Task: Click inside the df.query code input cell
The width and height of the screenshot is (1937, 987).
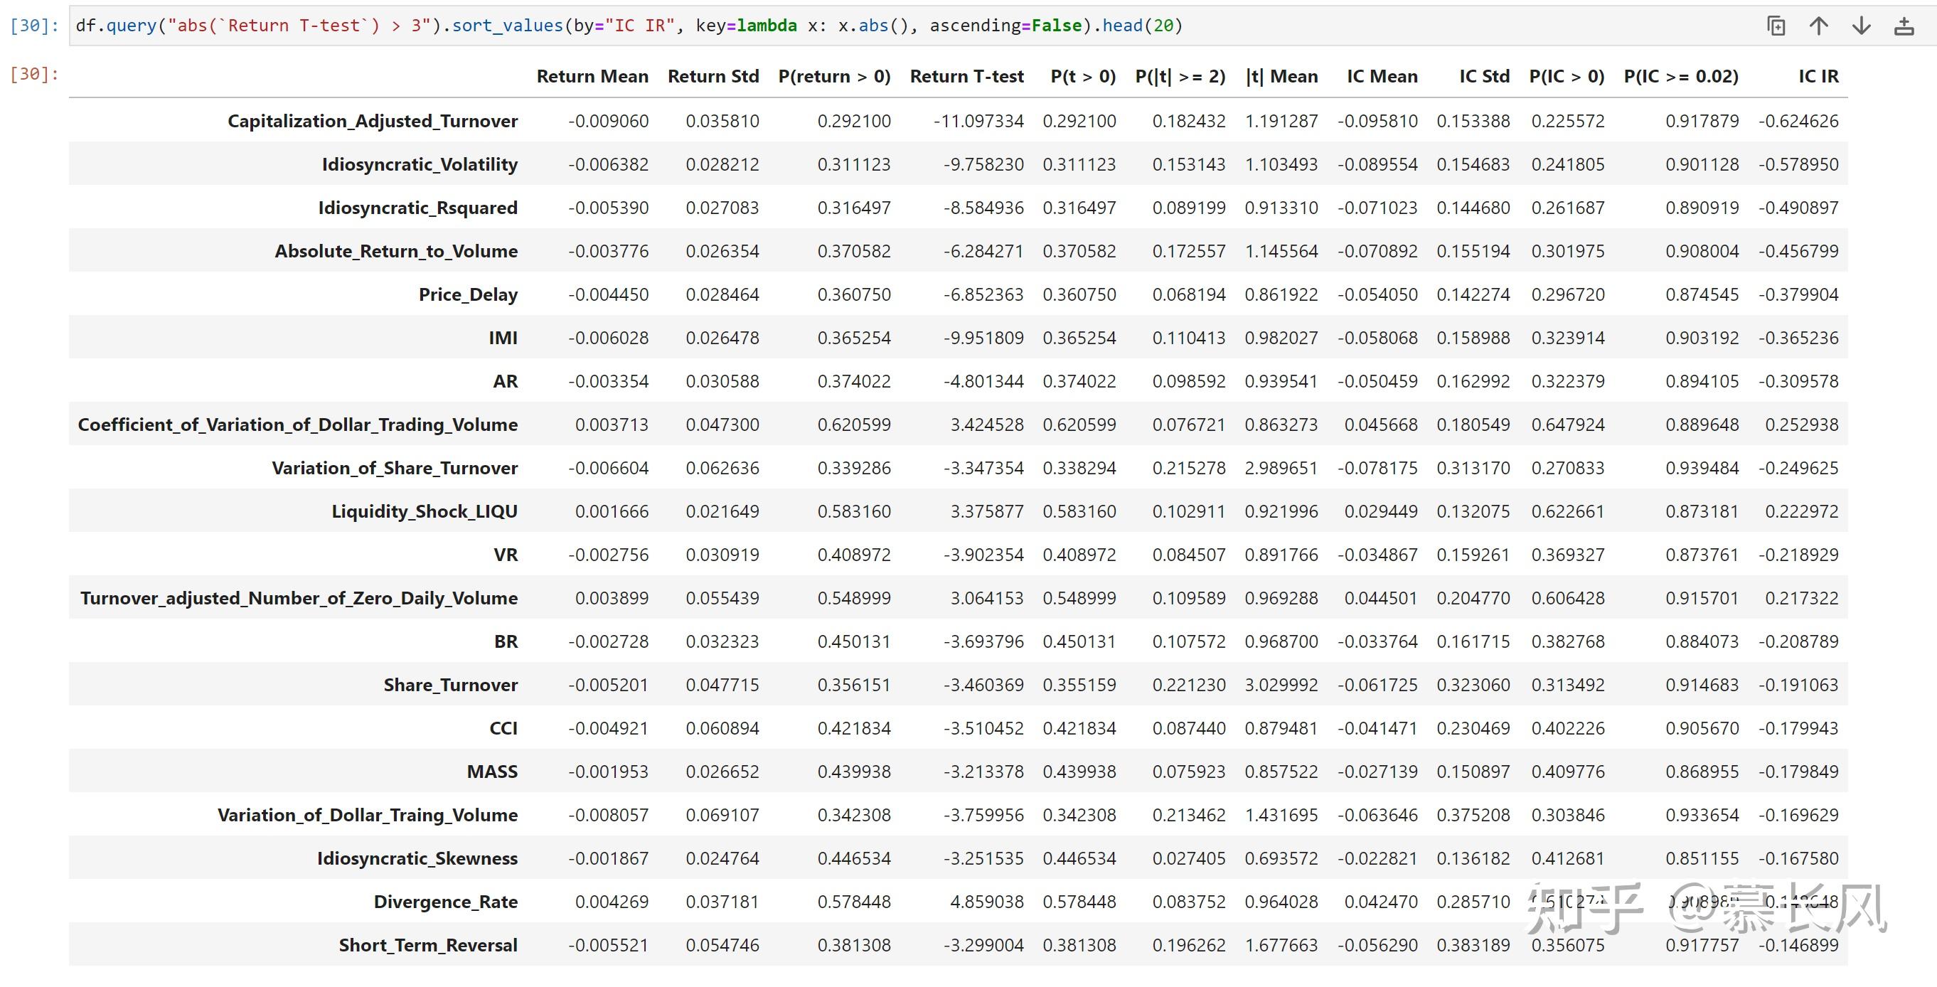Action: pyautogui.click(x=902, y=26)
